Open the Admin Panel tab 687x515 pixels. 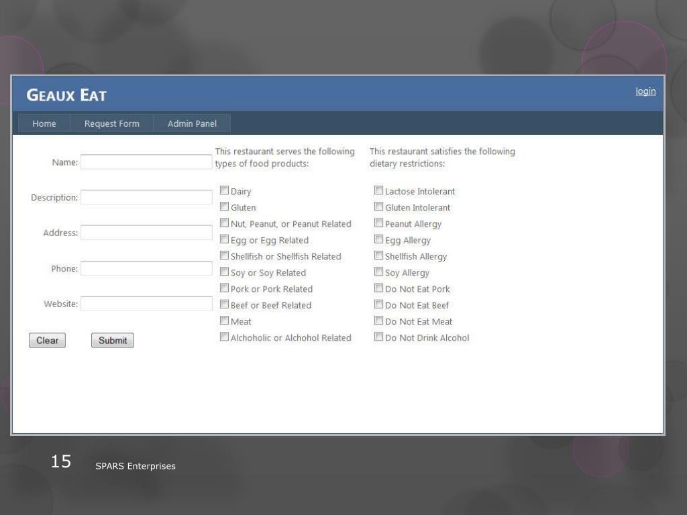tap(192, 123)
